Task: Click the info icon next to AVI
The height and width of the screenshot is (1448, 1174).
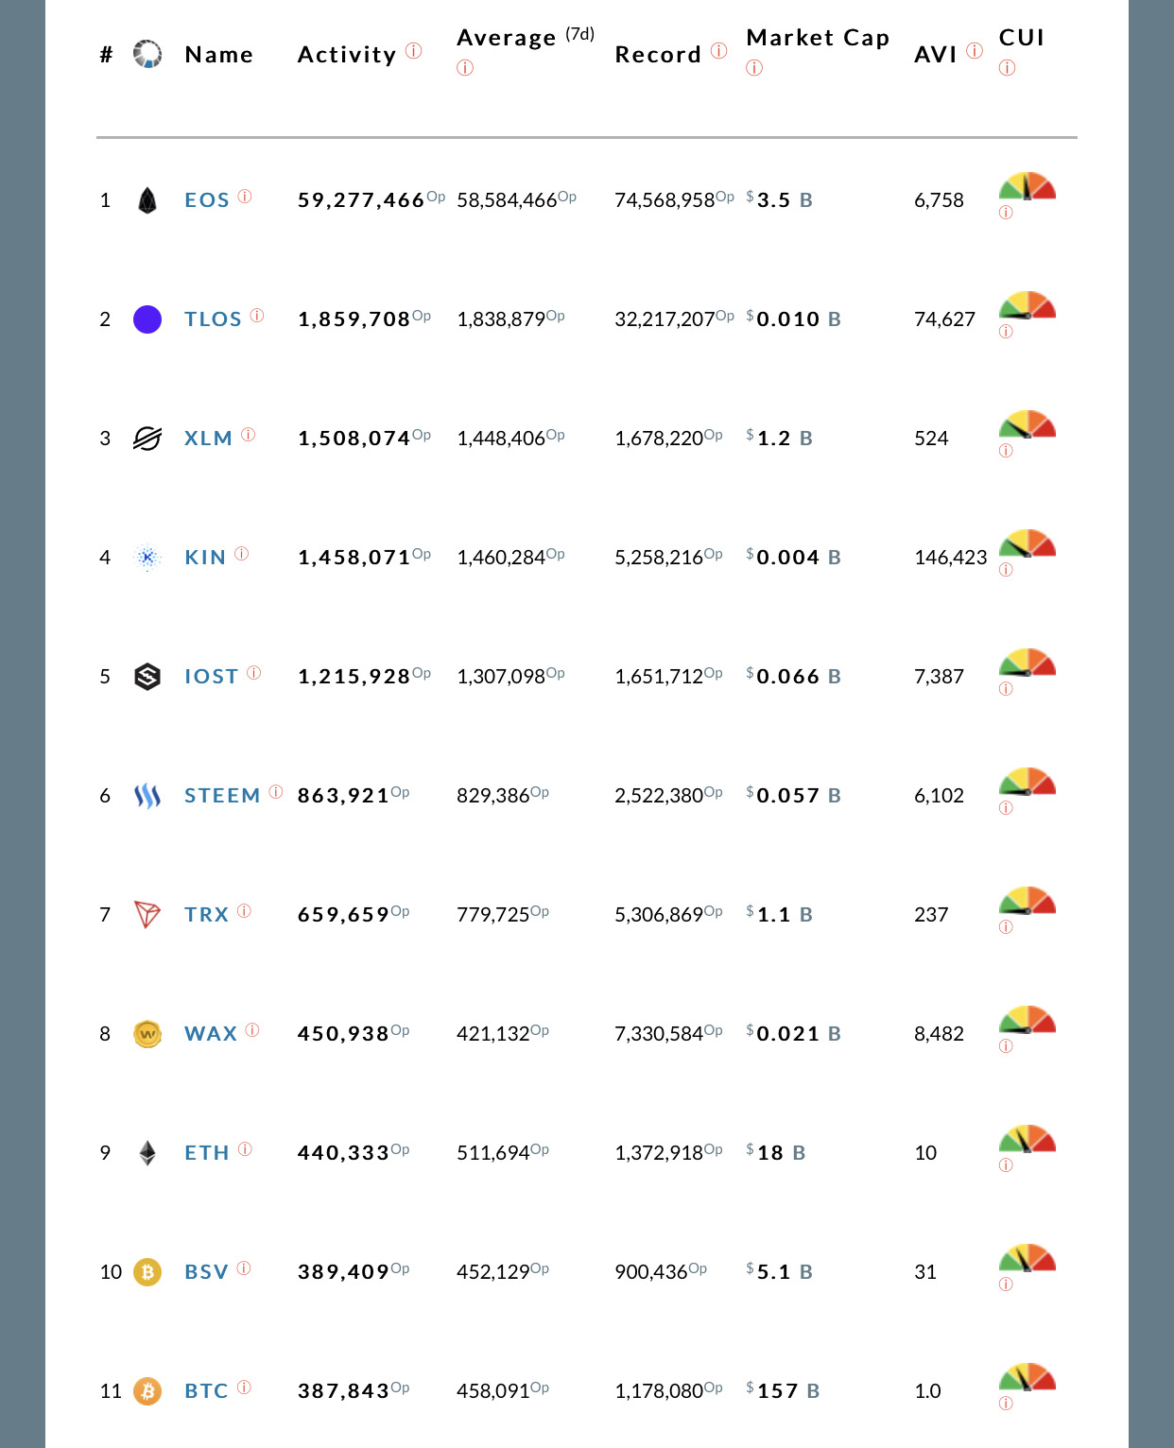Action: [x=975, y=51]
